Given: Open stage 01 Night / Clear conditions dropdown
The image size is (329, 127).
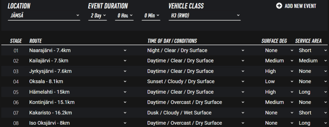Looking at the screenshot, I should [196, 50].
